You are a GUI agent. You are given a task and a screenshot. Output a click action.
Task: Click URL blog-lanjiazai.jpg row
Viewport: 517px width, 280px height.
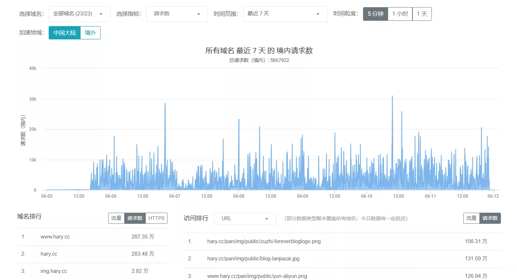pos(342,259)
